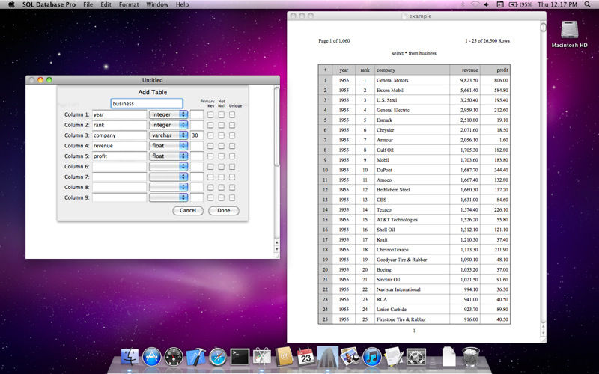This screenshot has height=374, width=599.
Task: Click the General Motors cell in example
Action: [x=413, y=80]
